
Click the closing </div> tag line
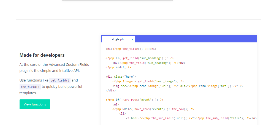coord(110,91)
